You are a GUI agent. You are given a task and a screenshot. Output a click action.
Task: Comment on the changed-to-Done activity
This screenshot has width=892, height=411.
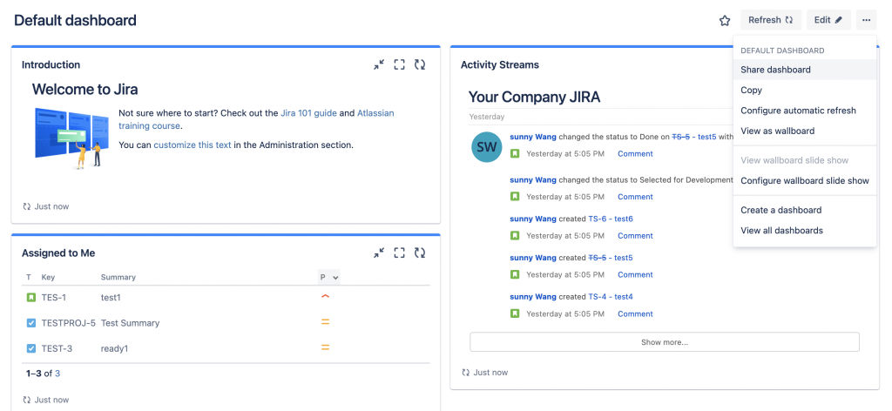pos(635,153)
